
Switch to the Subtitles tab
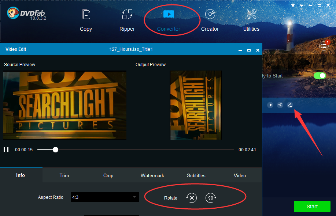tap(196, 175)
